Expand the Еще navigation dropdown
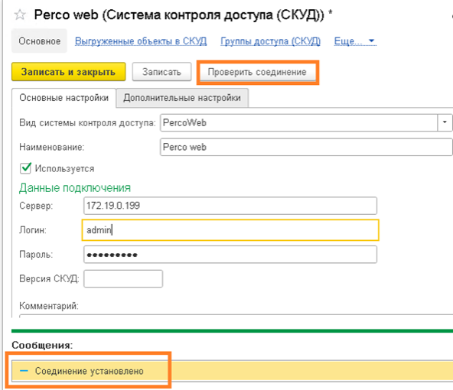This screenshot has width=453, height=390. [355, 41]
